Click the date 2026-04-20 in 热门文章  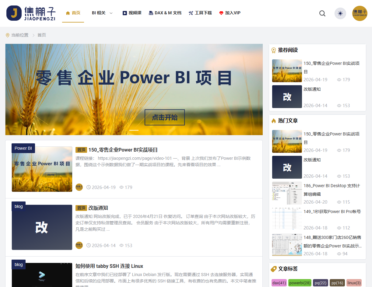315,202
